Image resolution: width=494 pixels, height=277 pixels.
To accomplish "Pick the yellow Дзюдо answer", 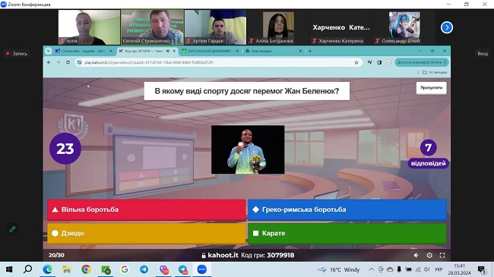I will tap(146, 233).
